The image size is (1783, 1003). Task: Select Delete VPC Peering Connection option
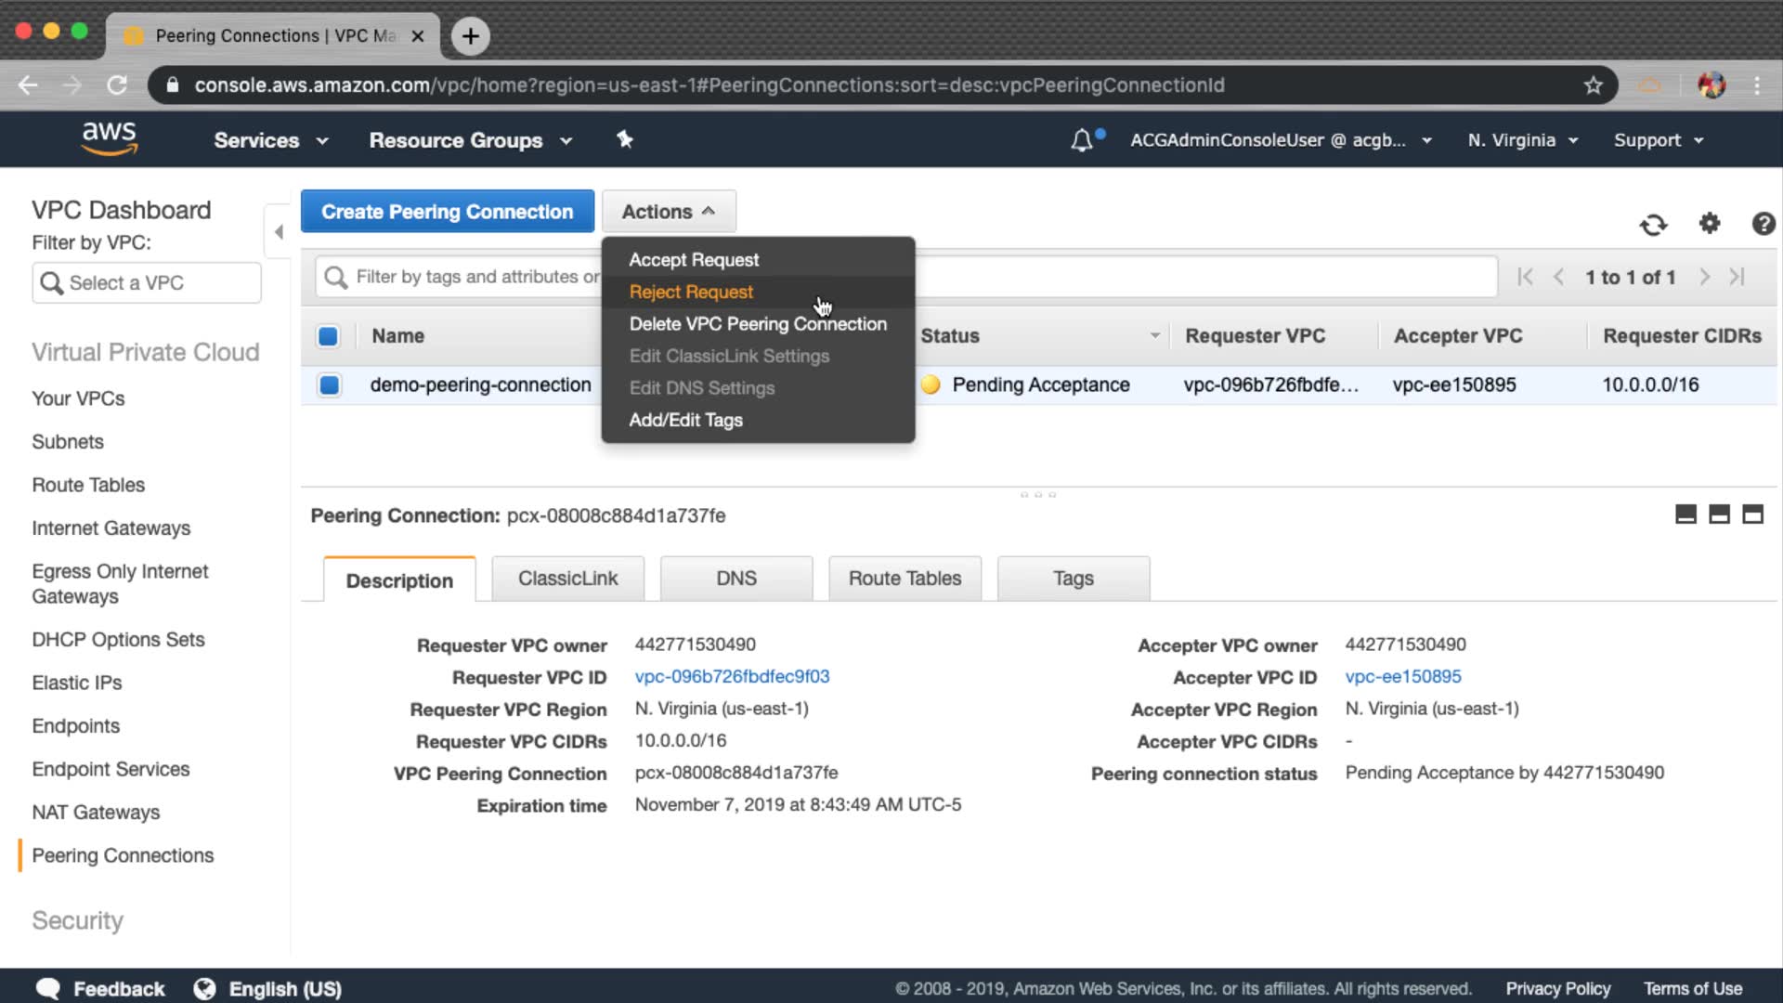[758, 324]
